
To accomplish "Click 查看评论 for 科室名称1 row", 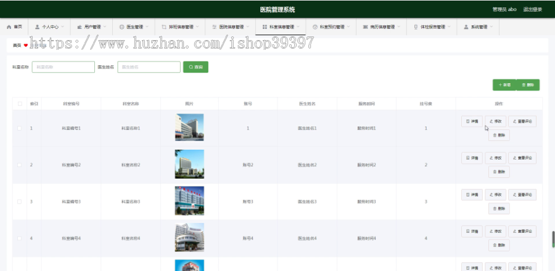I will pos(522,121).
